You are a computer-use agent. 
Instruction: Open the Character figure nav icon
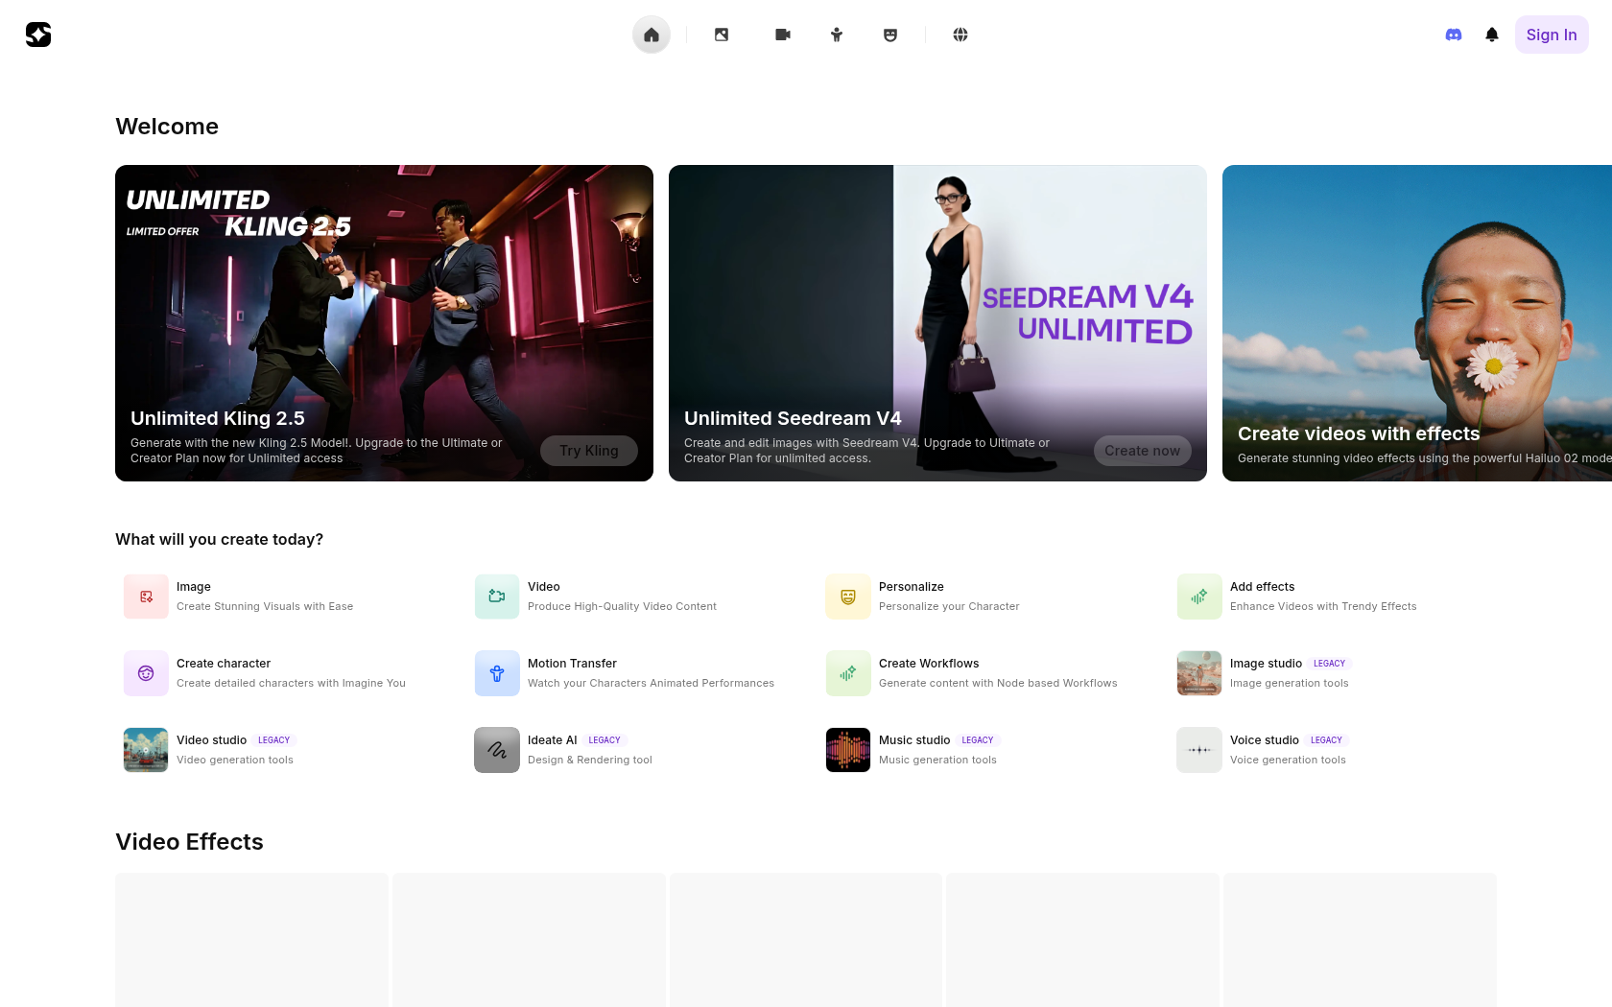pos(837,35)
